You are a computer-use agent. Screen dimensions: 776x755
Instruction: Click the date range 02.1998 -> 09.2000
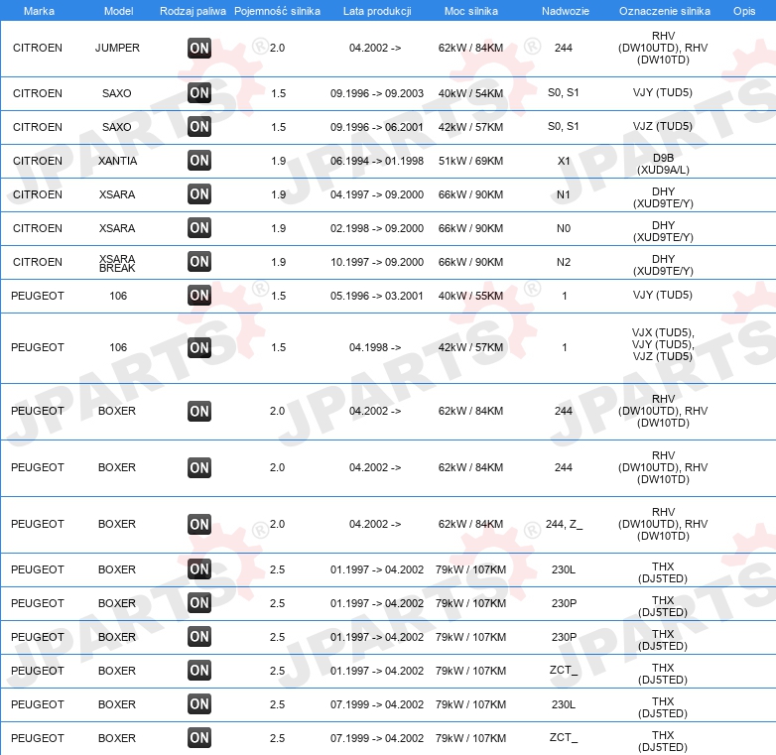tap(377, 228)
